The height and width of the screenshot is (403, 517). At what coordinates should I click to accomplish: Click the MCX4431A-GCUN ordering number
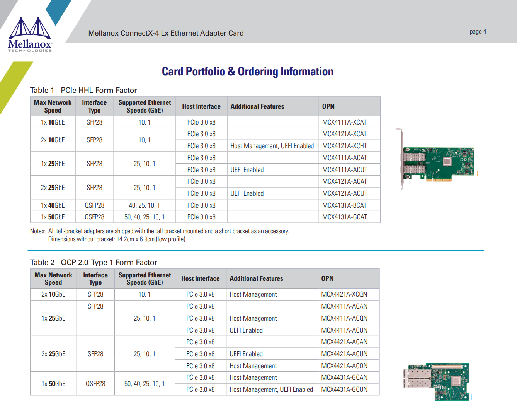(x=344, y=389)
